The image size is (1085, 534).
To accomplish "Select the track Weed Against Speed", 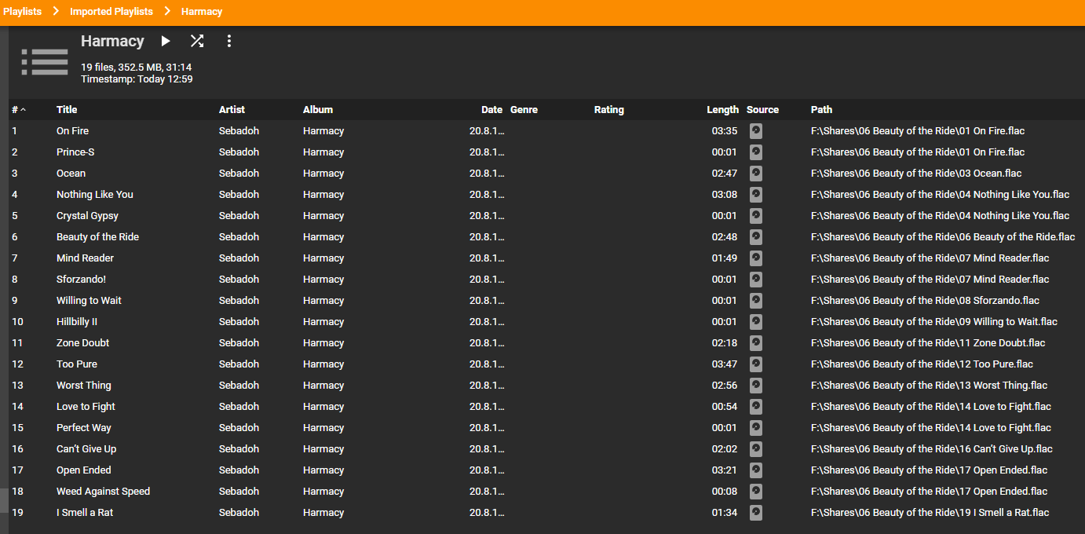I will [x=103, y=492].
